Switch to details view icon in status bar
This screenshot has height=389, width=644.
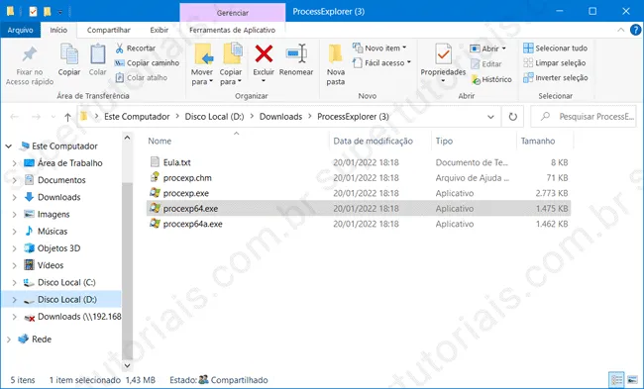616,380
